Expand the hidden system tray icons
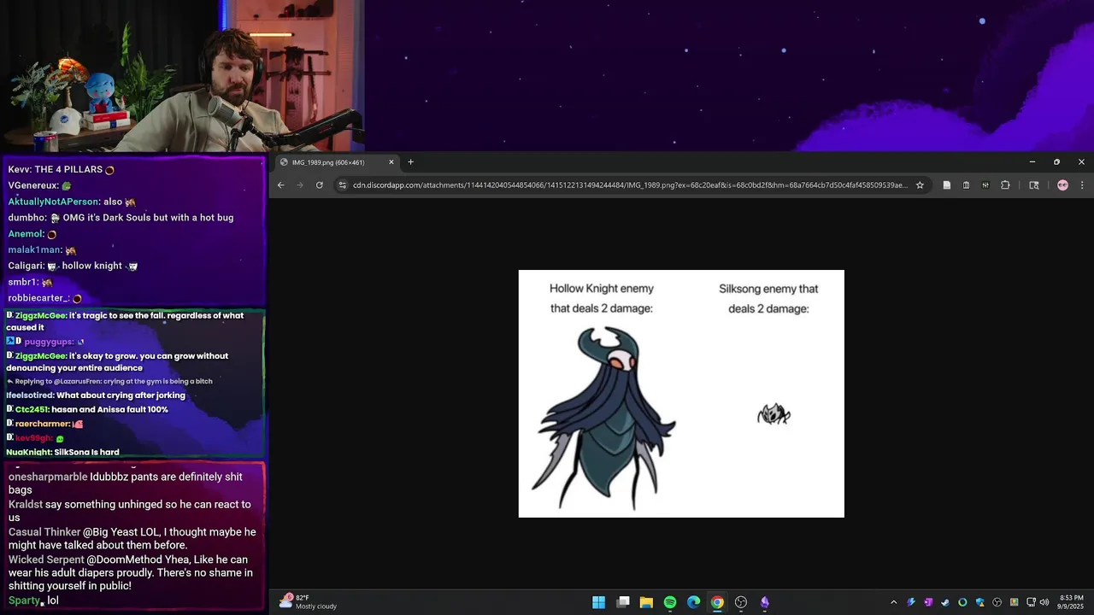Viewport: 1094px width, 615px height. click(893, 602)
